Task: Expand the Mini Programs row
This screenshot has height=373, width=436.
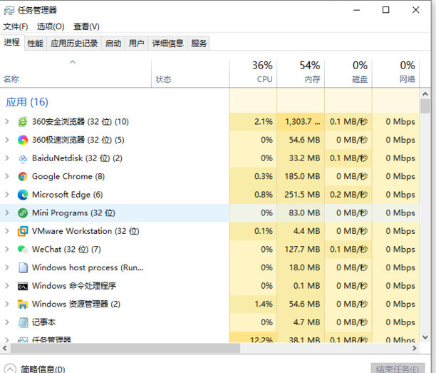Action: 7,213
